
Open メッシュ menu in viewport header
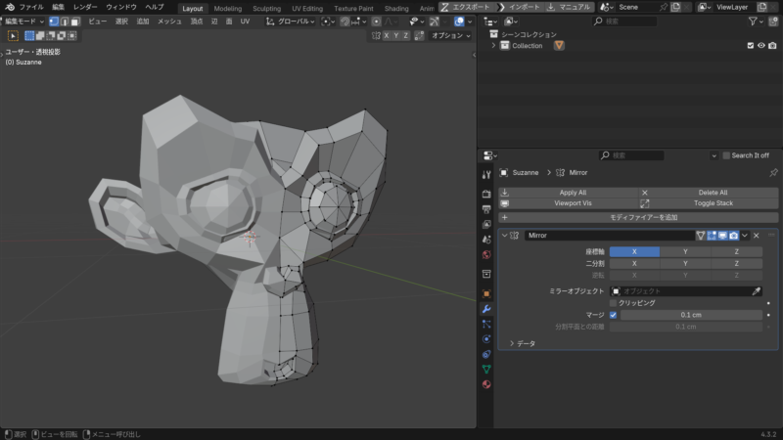click(x=169, y=22)
